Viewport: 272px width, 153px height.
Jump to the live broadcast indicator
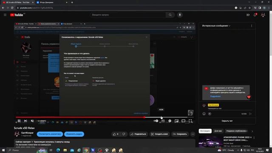(41, 121)
